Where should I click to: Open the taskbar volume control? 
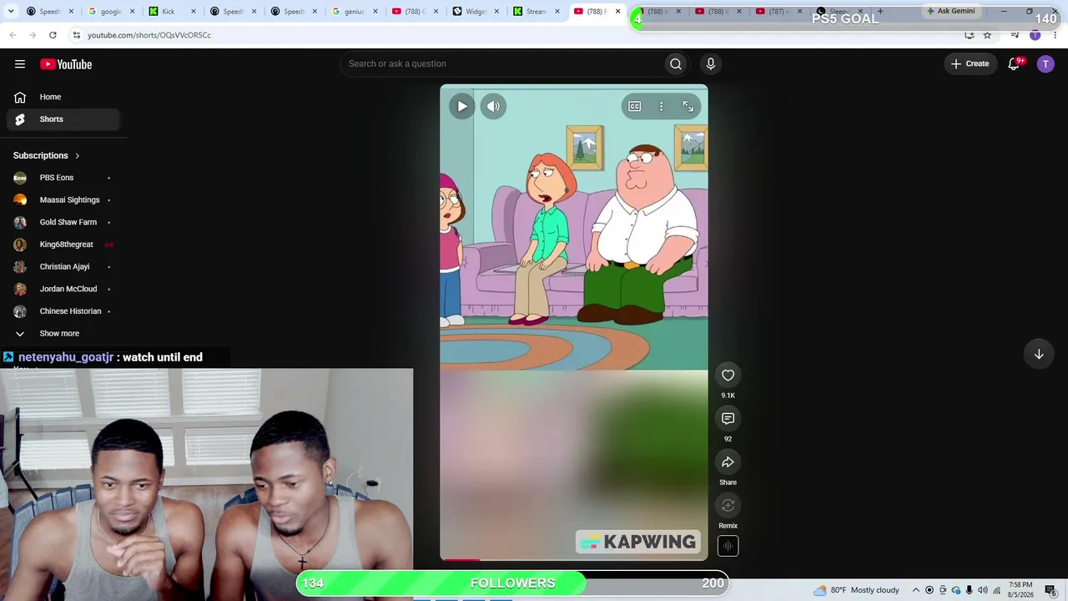tap(983, 590)
